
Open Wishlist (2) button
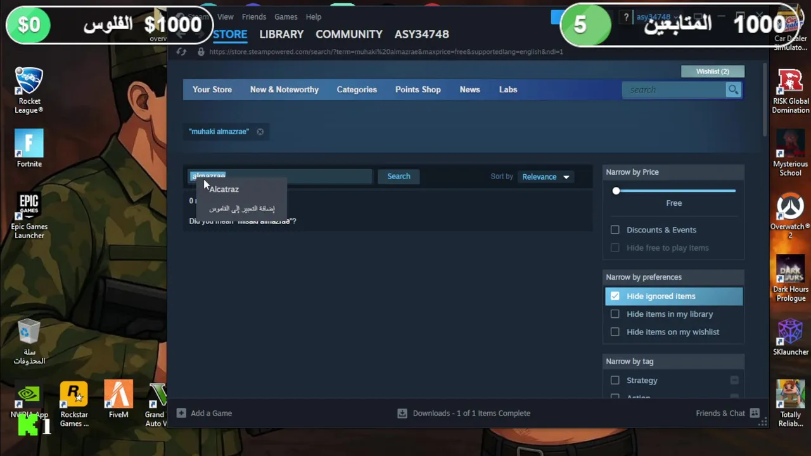pos(713,72)
